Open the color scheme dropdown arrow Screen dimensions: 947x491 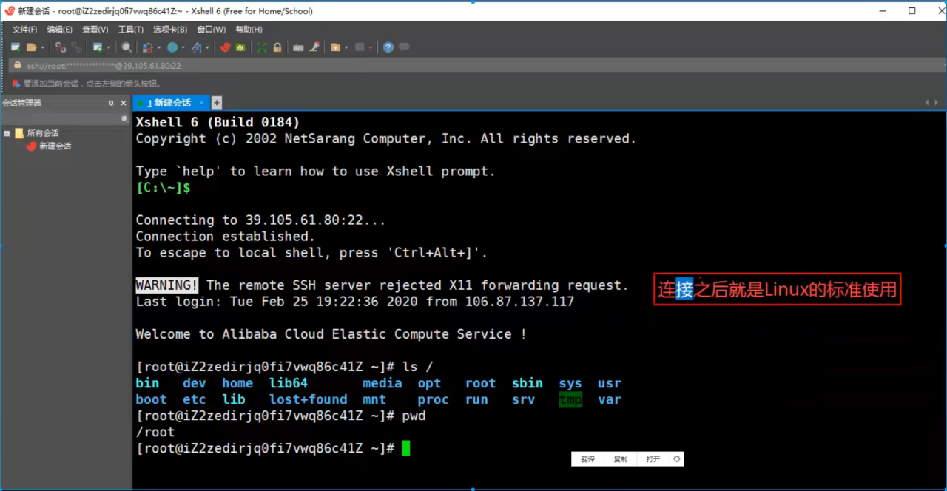point(159,47)
